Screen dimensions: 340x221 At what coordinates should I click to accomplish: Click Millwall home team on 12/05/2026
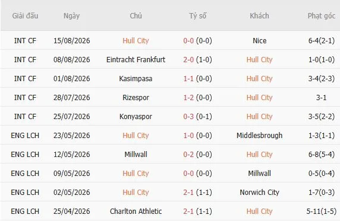click(x=136, y=155)
